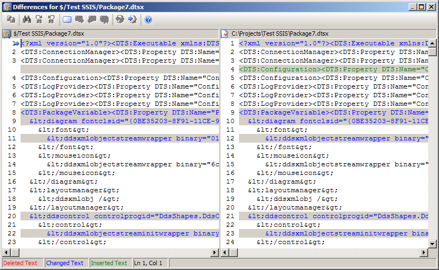This screenshot has width=439, height=270.
Task: Select left pane line 2 DTS:ConnectionManager
Action: (120, 52)
